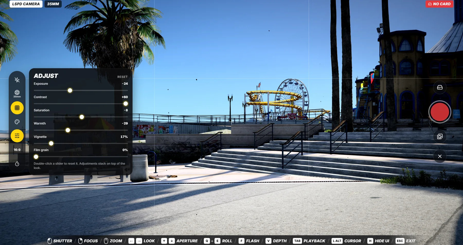Click the Q roll key hint
Screen dimensions: 463x245
pos(207,241)
